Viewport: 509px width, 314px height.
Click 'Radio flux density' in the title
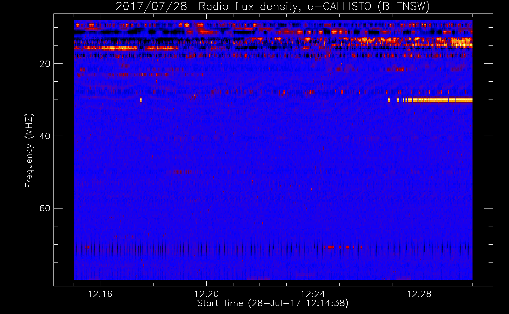[248, 7]
